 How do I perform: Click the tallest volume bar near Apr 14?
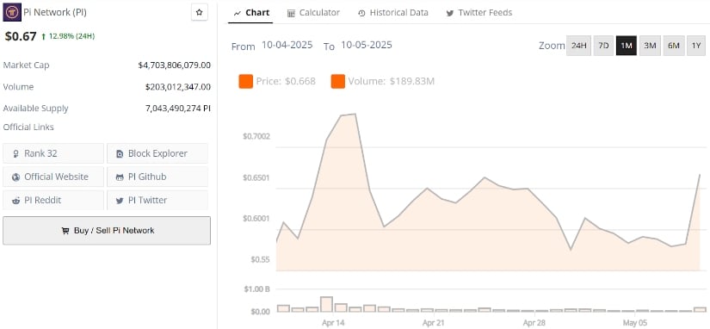[326, 304]
